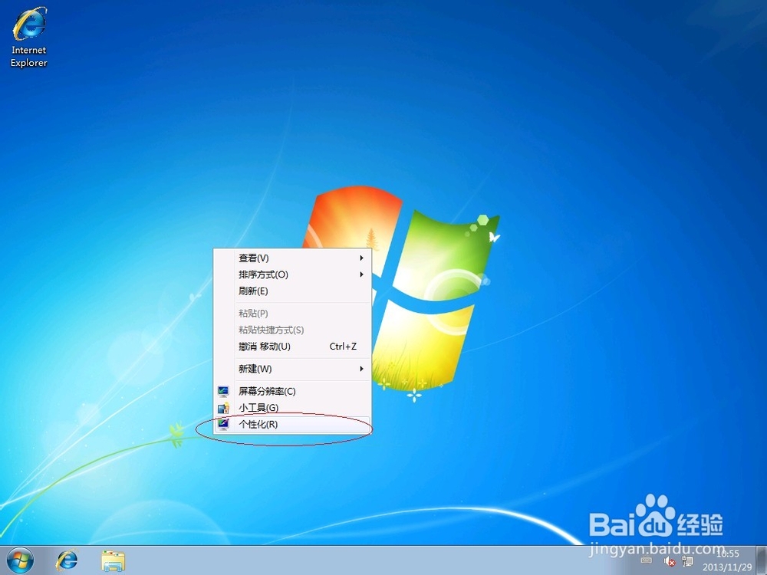Launch Internet Explorer from the taskbar

coord(67,560)
